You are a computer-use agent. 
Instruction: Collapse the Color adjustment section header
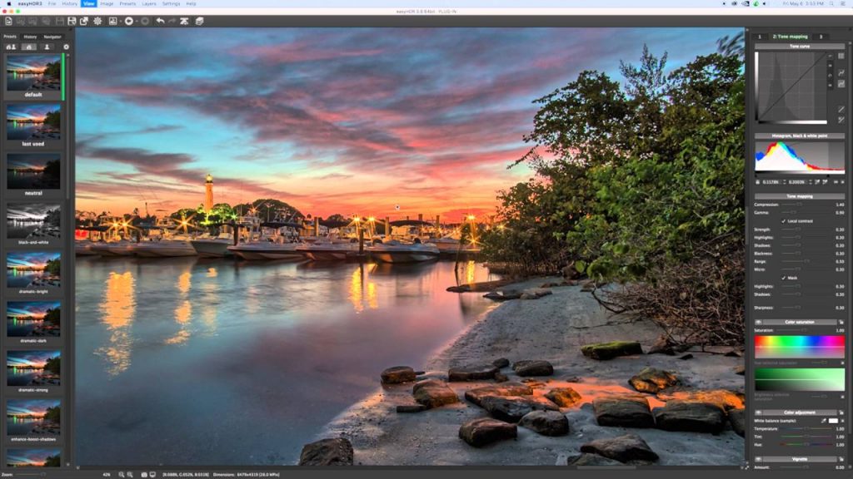point(799,412)
